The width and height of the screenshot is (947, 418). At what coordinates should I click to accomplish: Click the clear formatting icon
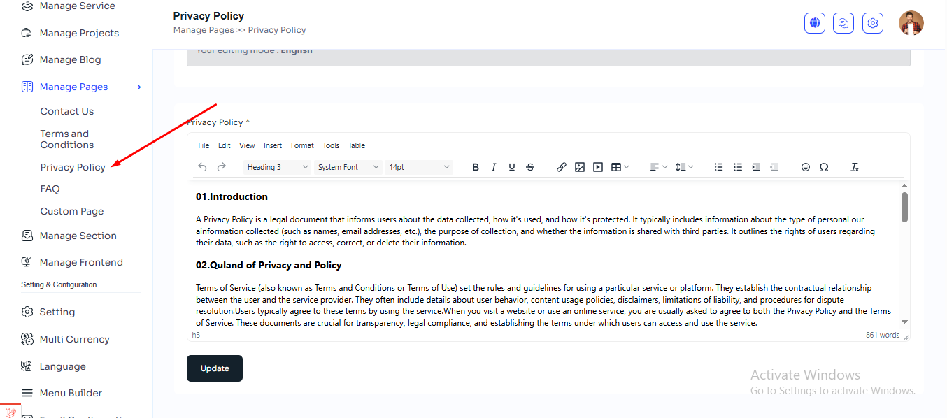click(x=854, y=167)
